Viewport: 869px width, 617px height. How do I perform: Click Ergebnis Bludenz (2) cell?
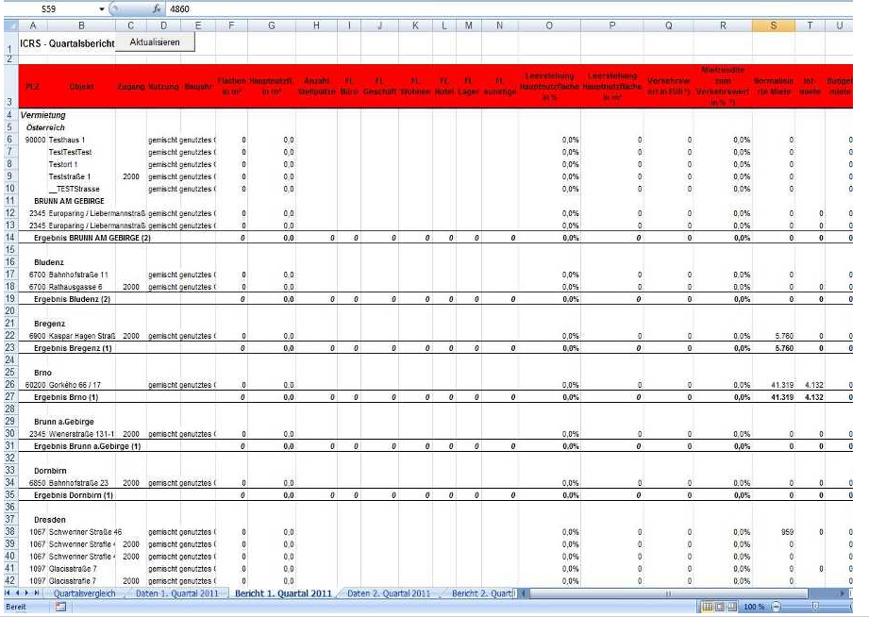[72, 299]
